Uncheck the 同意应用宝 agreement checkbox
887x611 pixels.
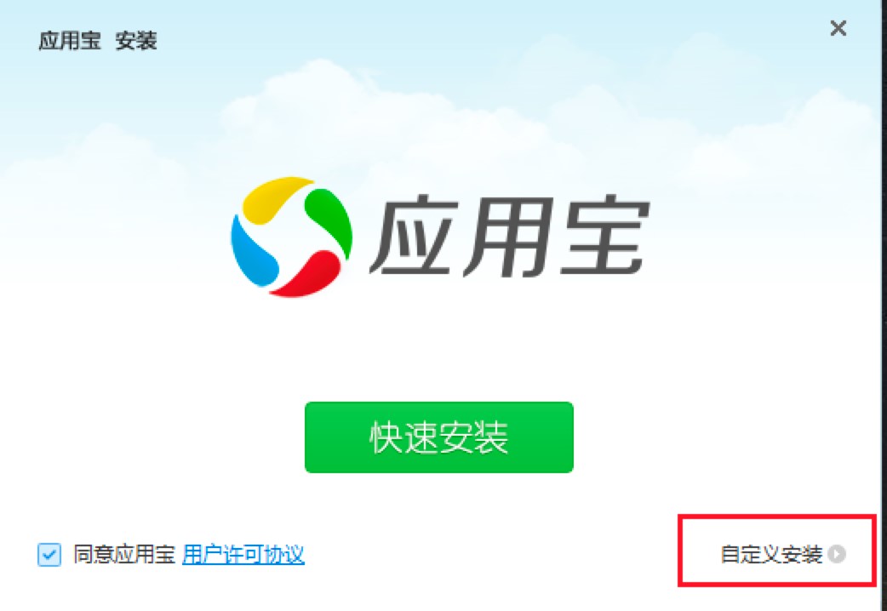click(x=49, y=555)
